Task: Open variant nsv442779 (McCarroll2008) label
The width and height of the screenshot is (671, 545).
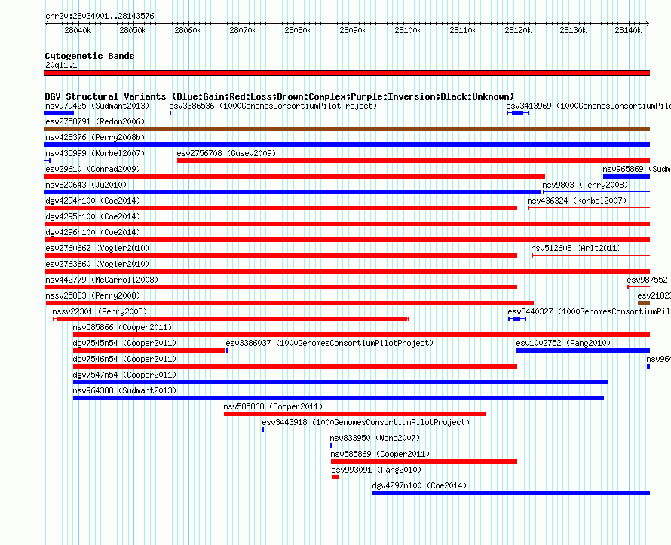Action: tap(102, 280)
